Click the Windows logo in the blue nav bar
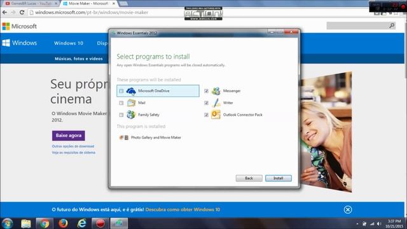 (x=20, y=43)
